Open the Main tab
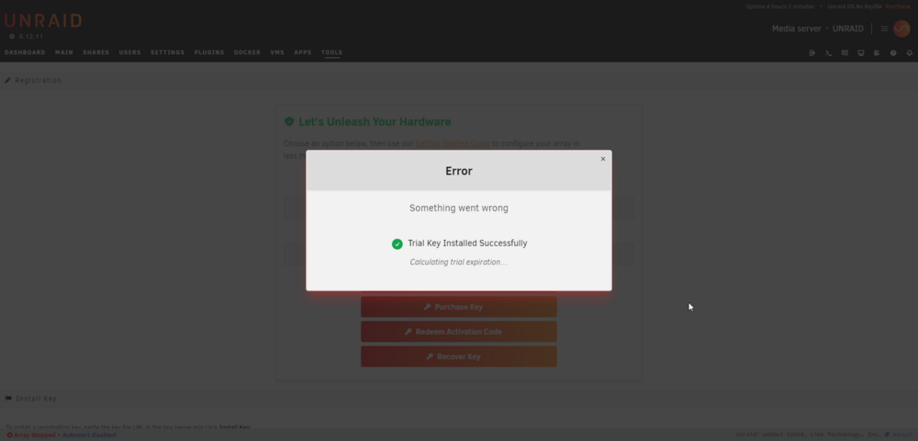The image size is (918, 441). click(64, 52)
